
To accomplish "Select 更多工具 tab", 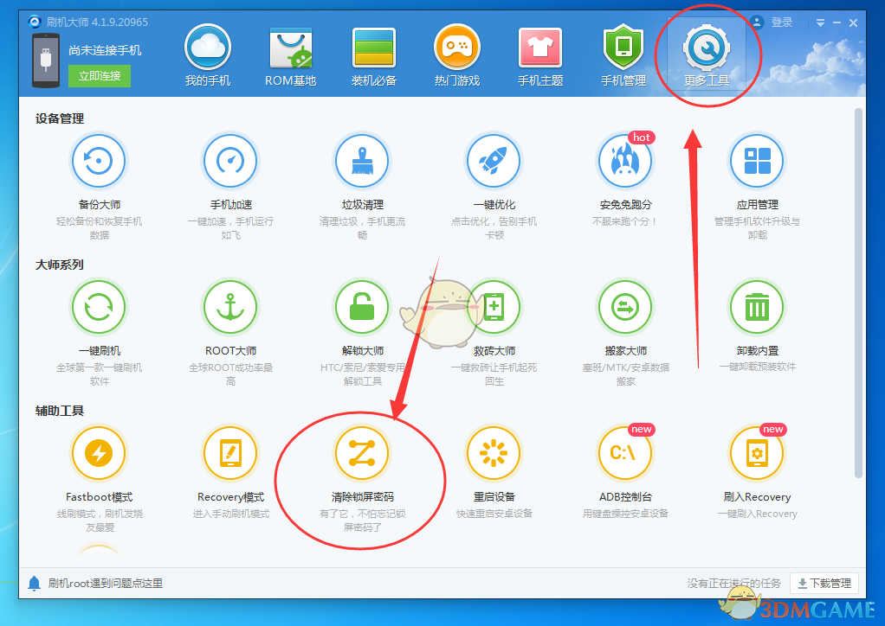I will click(707, 55).
